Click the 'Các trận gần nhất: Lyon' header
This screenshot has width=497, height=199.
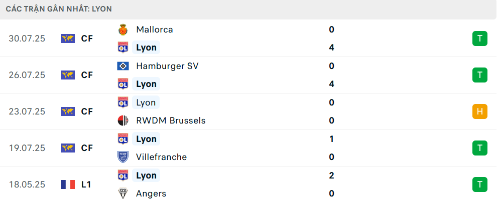(x=59, y=9)
